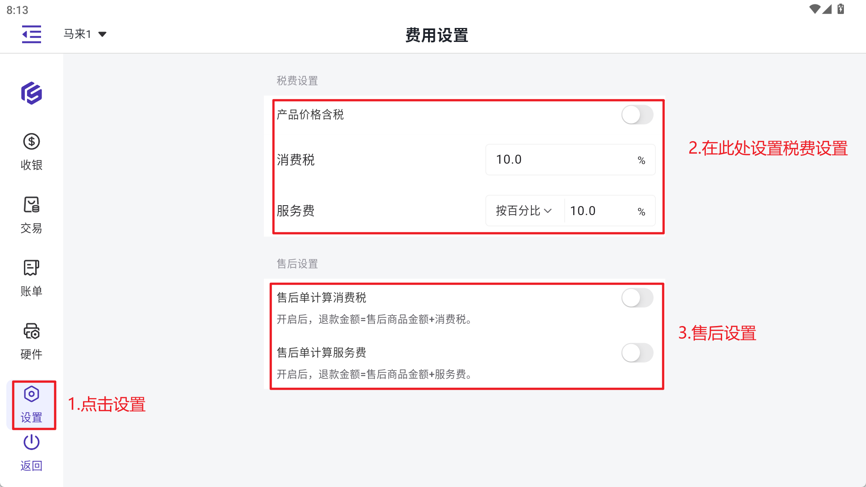Select the 设置 settings icon

point(32,395)
